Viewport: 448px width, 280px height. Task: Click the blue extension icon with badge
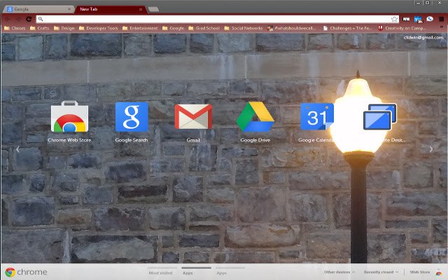(x=418, y=19)
